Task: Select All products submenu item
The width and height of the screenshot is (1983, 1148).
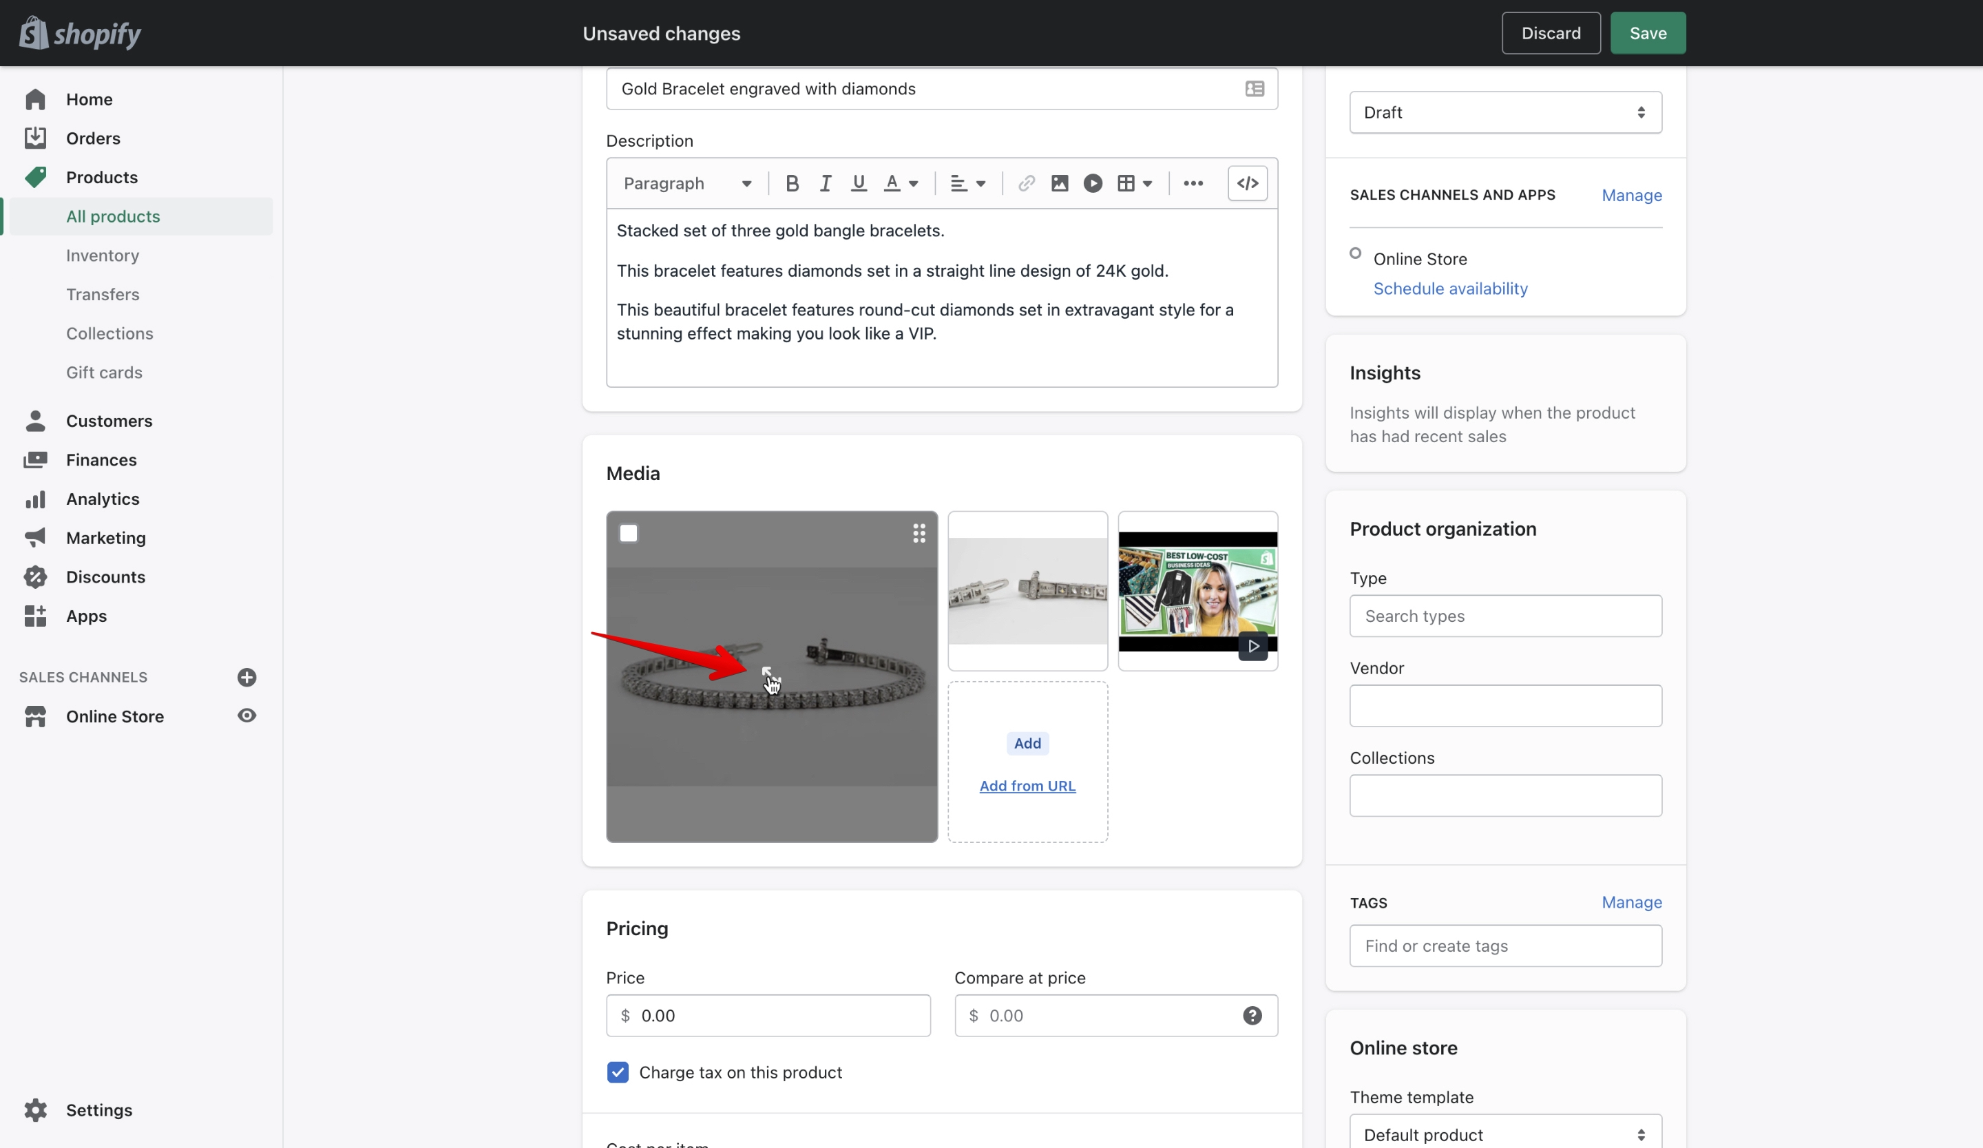Action: point(142,216)
